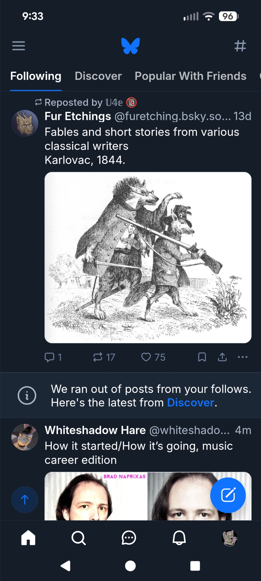Open more options on Fur Etchings post
This screenshot has width=261, height=581.
(x=242, y=357)
